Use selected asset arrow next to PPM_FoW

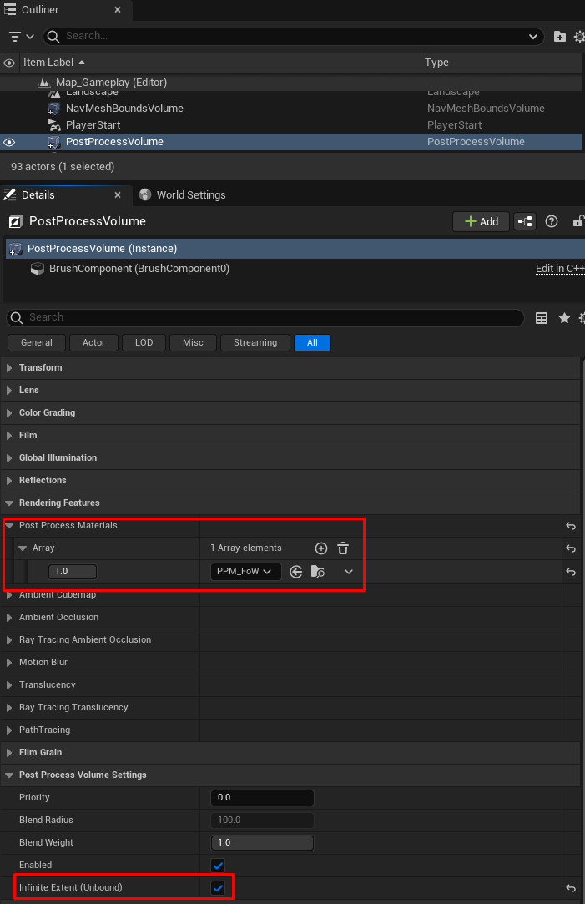(x=295, y=572)
